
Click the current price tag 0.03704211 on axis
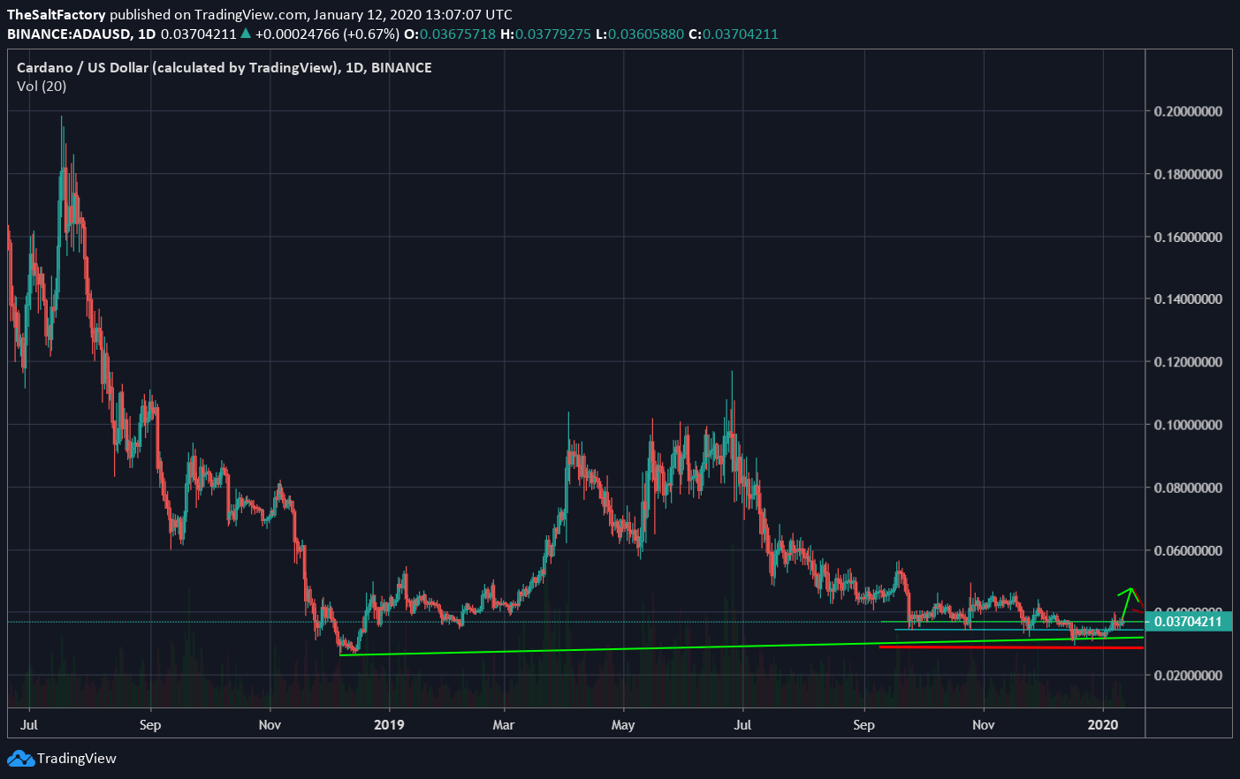(x=1189, y=622)
